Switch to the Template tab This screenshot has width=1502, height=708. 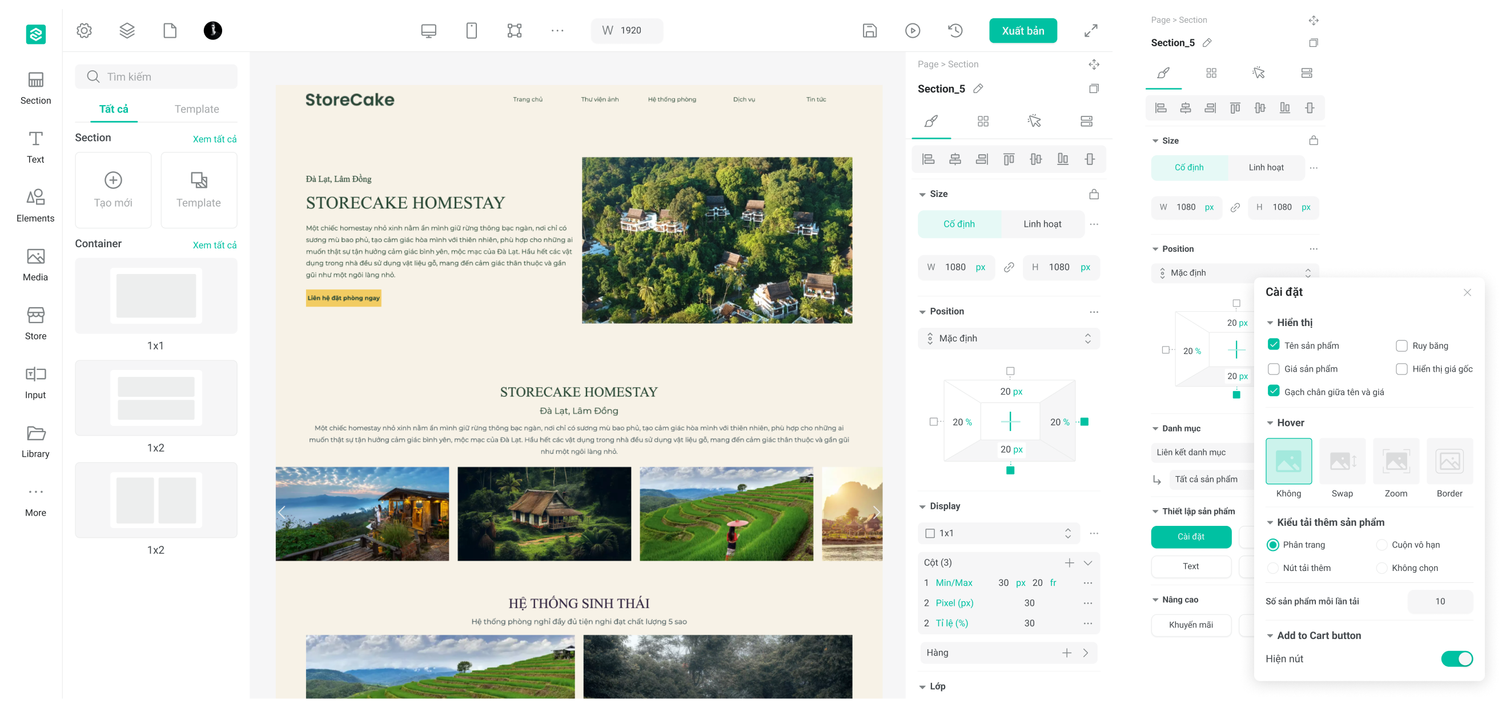coord(196,108)
